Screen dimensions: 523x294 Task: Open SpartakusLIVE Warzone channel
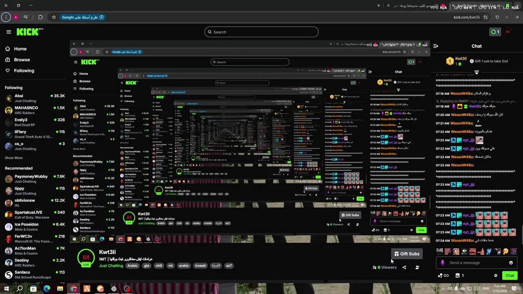pos(35,215)
